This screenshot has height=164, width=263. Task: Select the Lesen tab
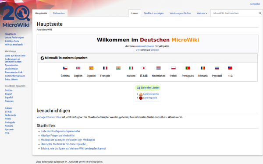pos(135,13)
